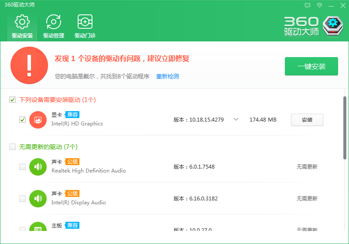This screenshot has height=244, width=349.
Task: Check the Realtek High Definition Audio checkbox
Action: tap(23, 167)
